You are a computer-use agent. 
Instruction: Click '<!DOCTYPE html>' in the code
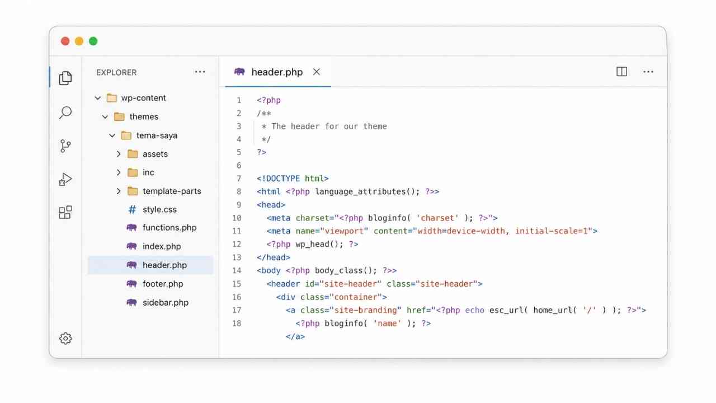[293, 179]
